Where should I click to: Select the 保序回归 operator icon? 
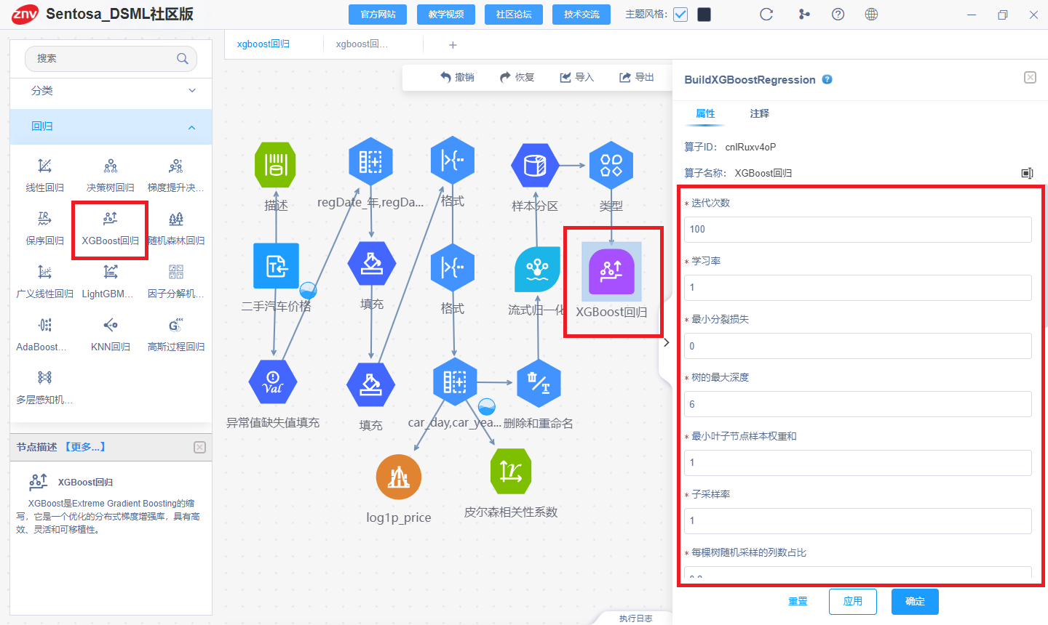point(45,219)
